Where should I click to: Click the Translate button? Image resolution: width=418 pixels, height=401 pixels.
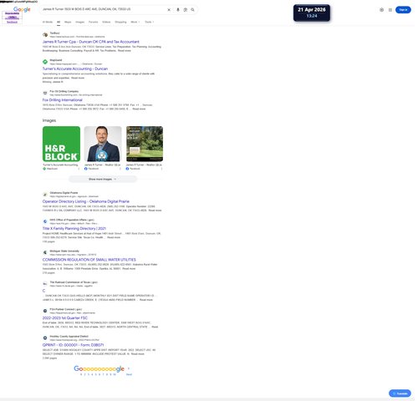tap(400, 393)
